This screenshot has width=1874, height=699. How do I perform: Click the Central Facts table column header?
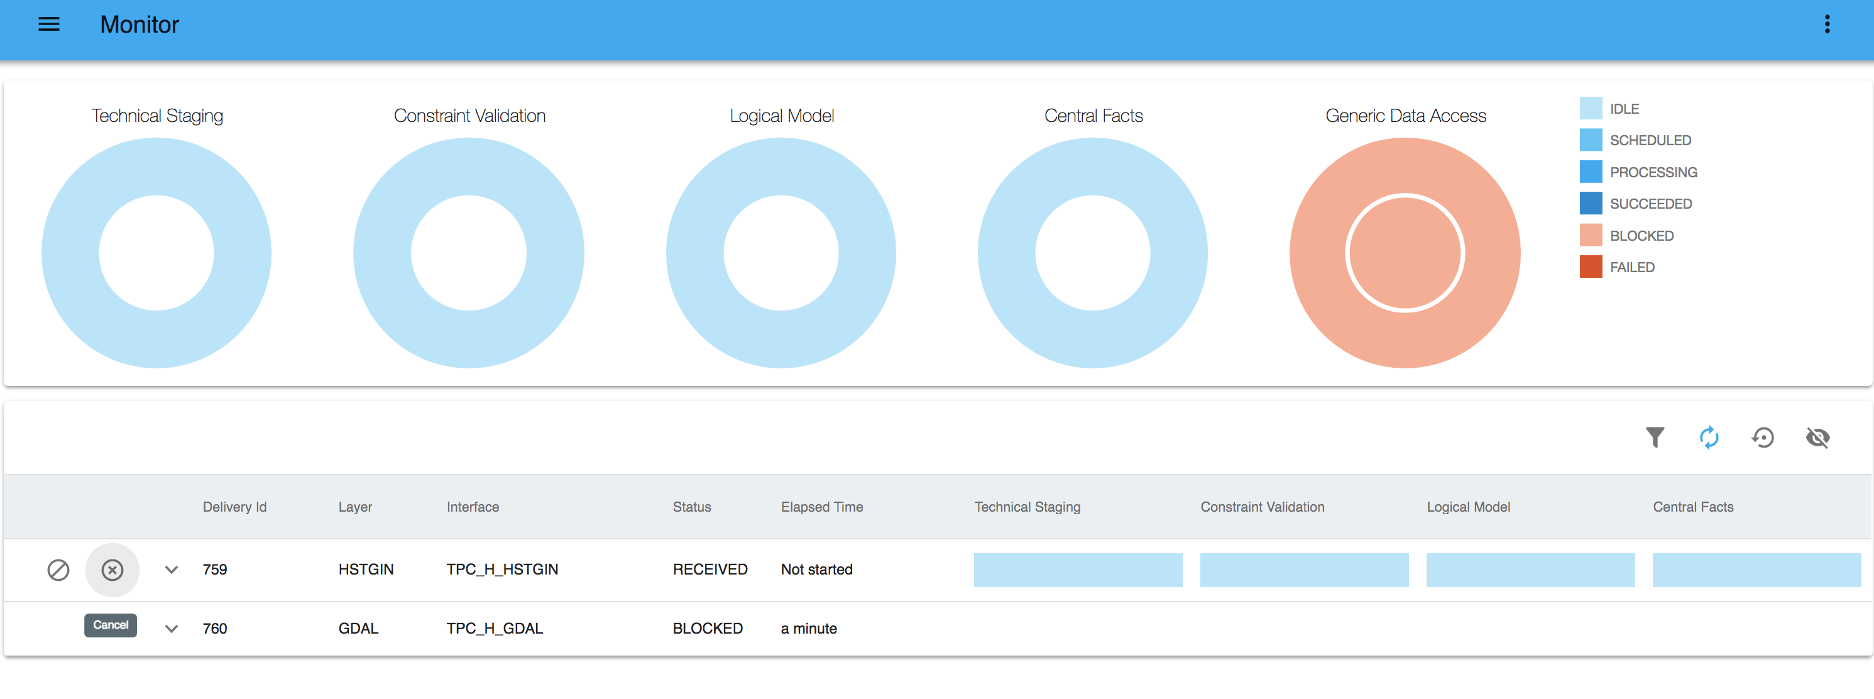tap(1693, 507)
